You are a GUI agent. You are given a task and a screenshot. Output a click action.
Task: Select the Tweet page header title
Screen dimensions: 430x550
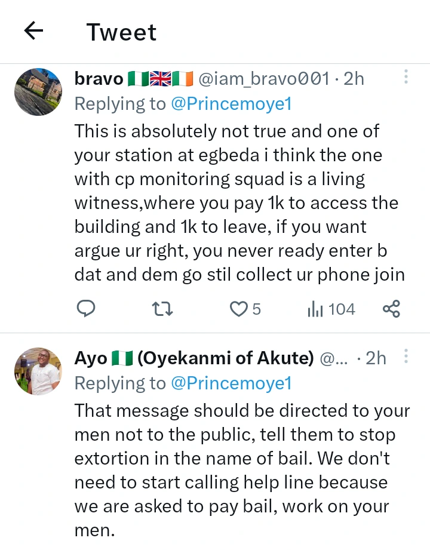coord(121,32)
